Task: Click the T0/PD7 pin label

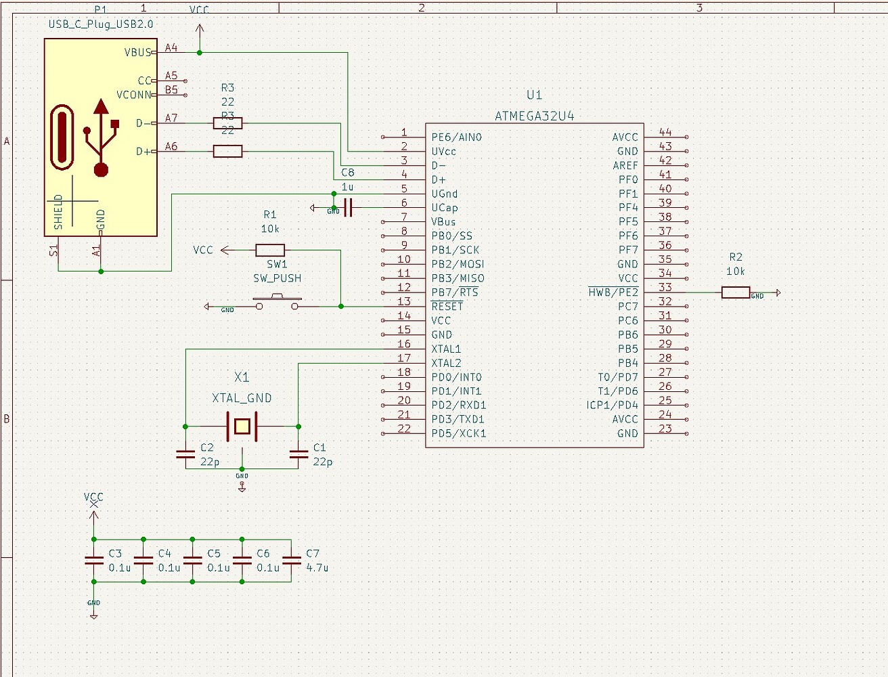Action: 618,377
